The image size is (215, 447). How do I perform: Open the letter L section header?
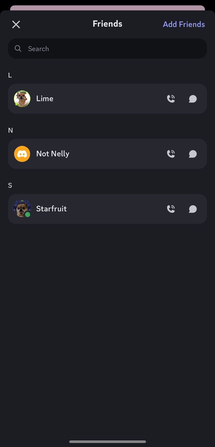[10, 75]
